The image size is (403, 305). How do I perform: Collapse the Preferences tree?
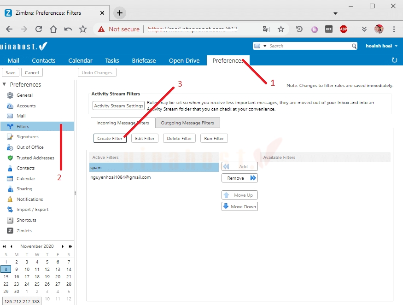[4, 84]
